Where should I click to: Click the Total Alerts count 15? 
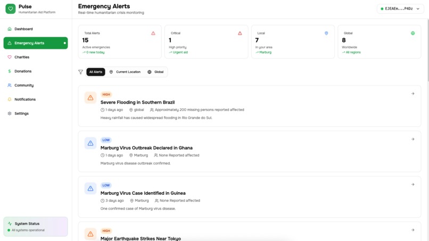pyautogui.click(x=85, y=40)
